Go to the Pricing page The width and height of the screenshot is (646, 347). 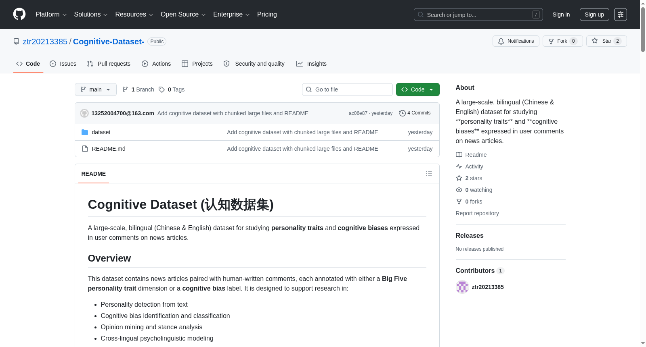coord(267,15)
